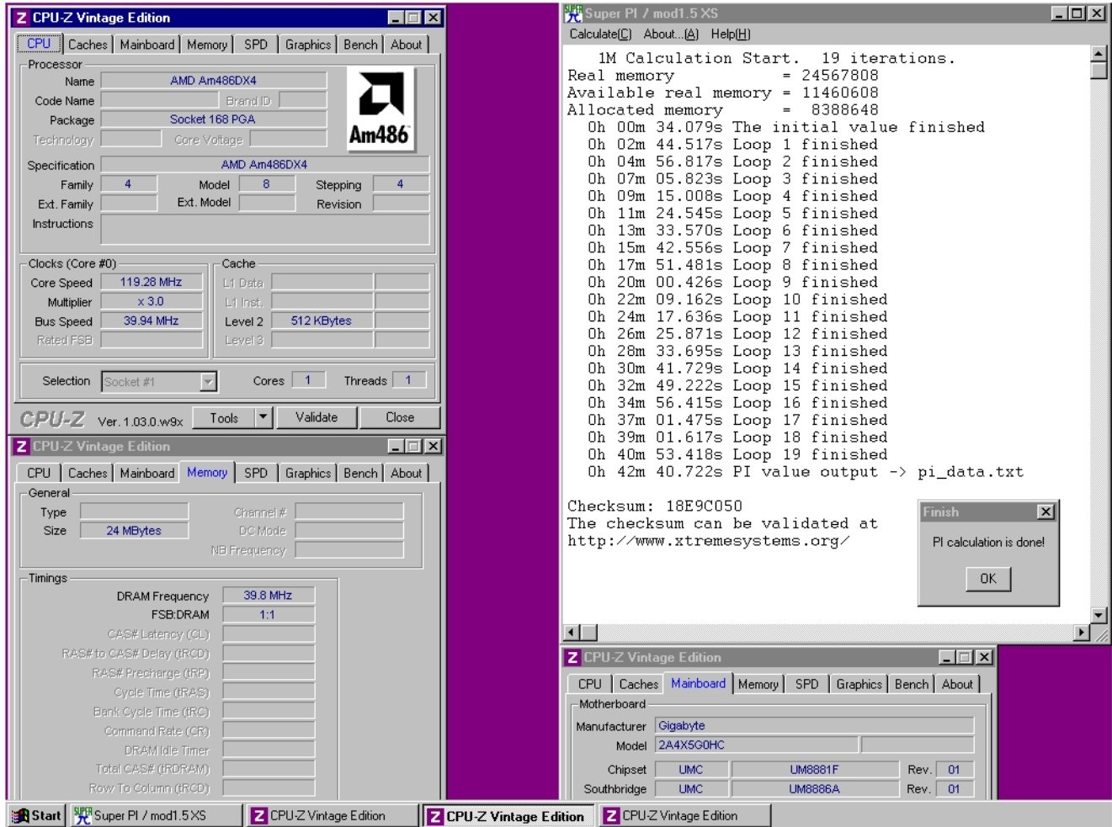This screenshot has height=827, width=1112.
Task: Click the Close button in CPU-Z
Action: [x=400, y=418]
